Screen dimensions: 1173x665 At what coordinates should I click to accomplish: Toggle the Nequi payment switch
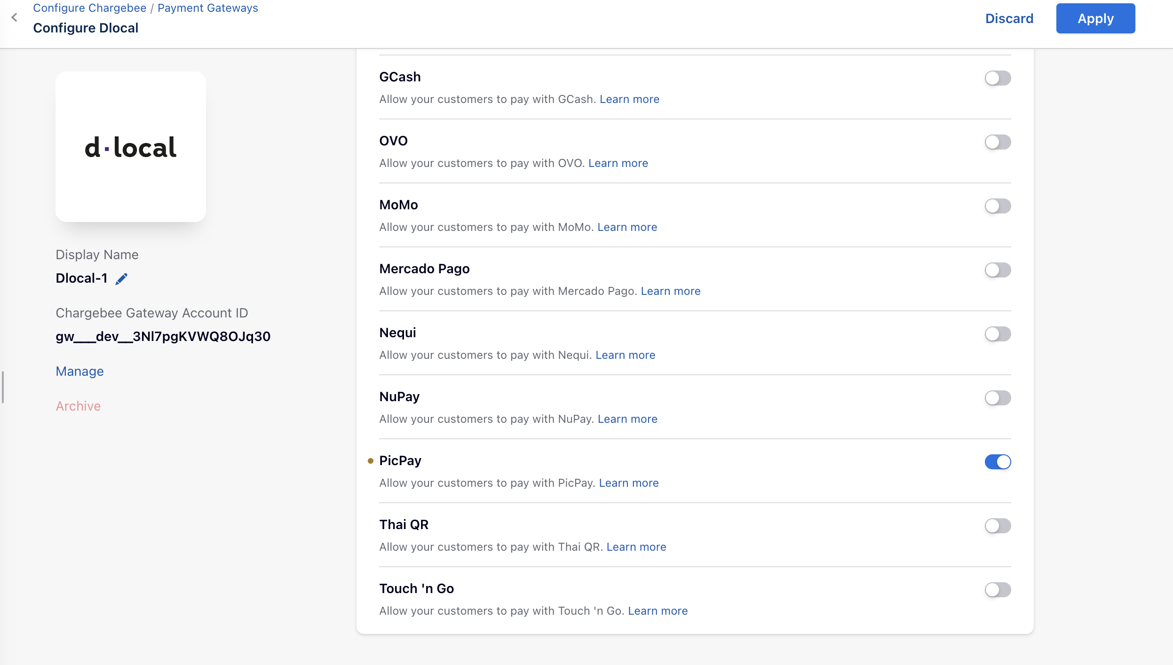tap(998, 334)
